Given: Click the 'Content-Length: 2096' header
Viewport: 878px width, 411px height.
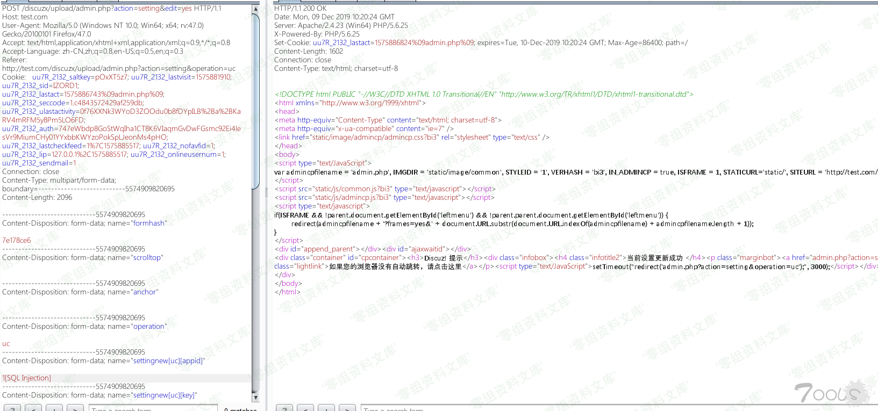Looking at the screenshot, I should pyautogui.click(x=37, y=197).
